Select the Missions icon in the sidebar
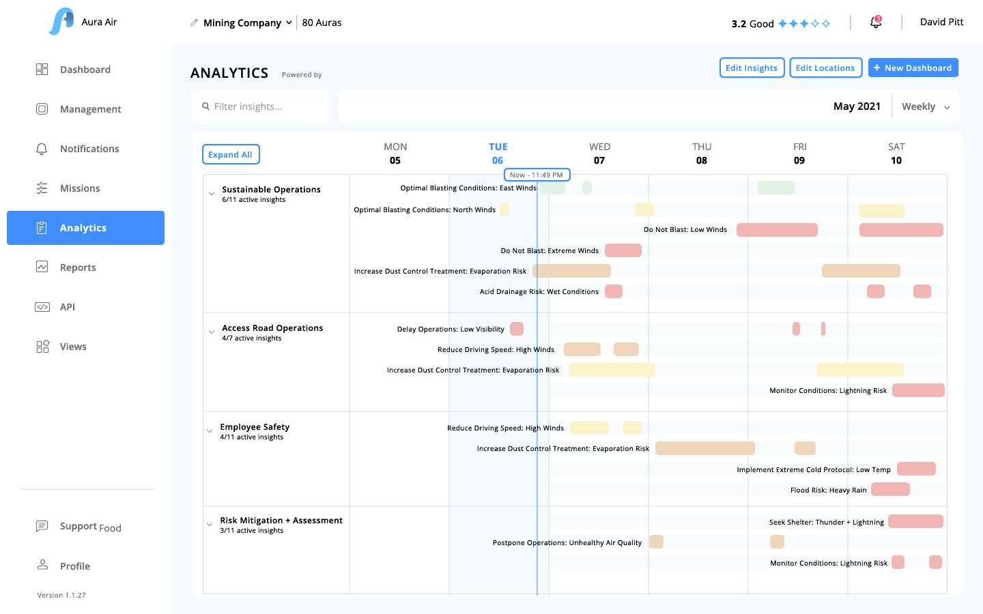Image resolution: width=983 pixels, height=614 pixels. 42,188
